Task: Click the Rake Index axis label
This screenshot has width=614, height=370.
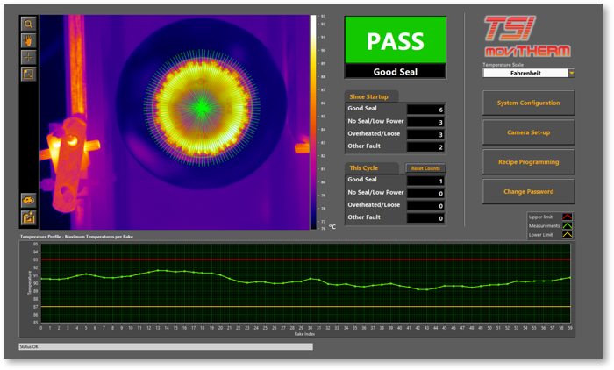Action: pos(304,334)
